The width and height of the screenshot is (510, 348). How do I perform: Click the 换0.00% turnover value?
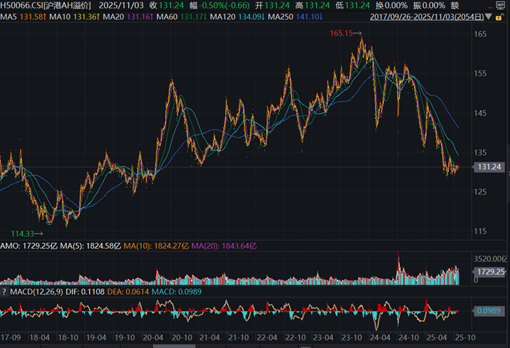[391, 5]
